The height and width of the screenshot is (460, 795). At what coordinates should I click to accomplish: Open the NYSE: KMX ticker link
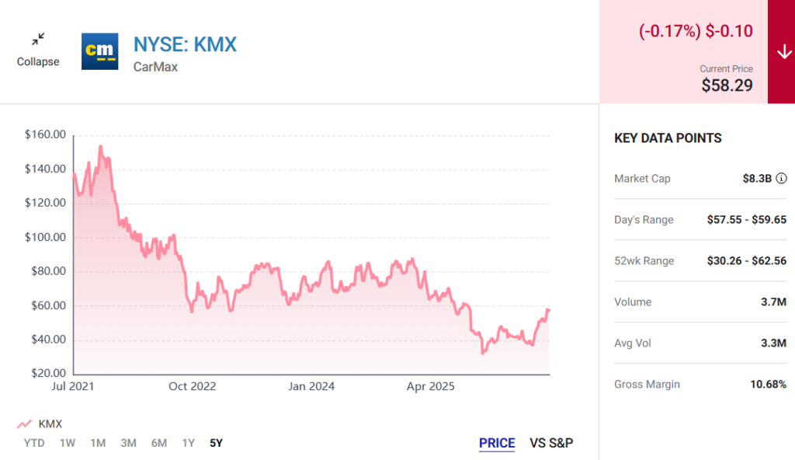185,45
